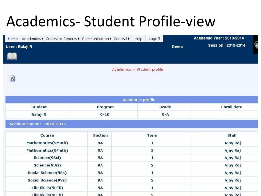This screenshot has height=196, width=261.
Task: Click Mathematics(9Math) in the term 2 row
Action: coord(47,150)
